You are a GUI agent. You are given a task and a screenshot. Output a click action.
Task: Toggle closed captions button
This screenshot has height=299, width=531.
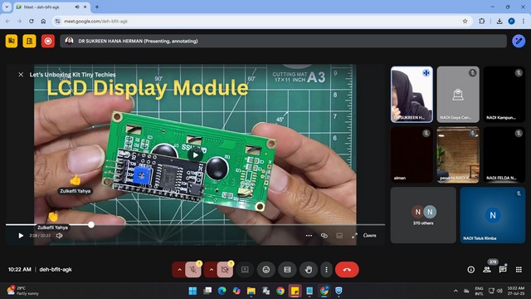[287, 269]
